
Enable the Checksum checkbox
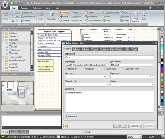pos(84,69)
